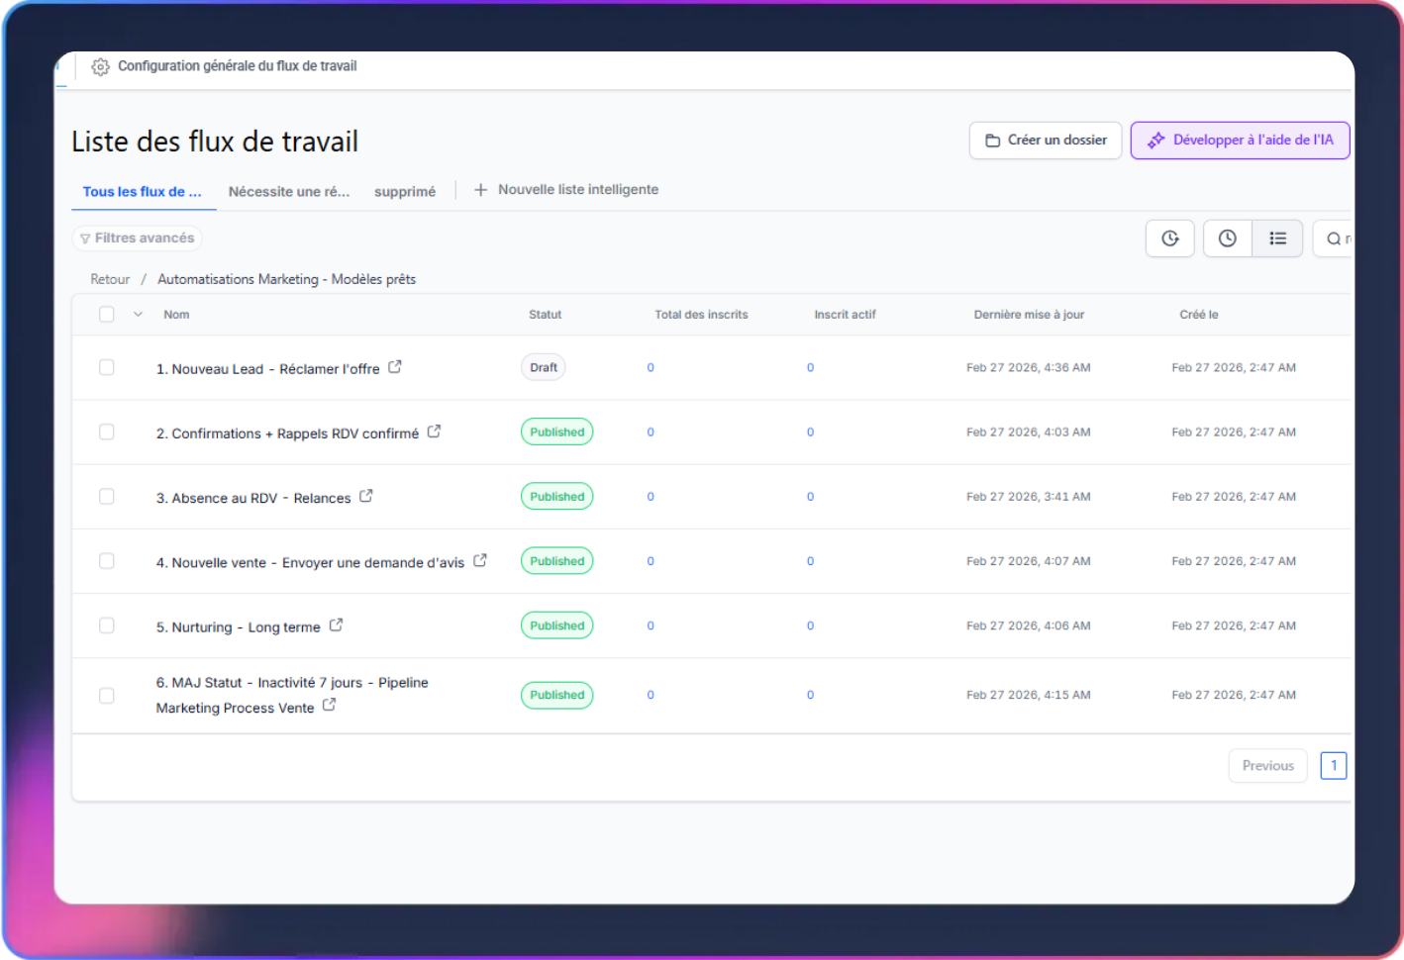The image size is (1404, 960).
Task: Switch to Nécessite une ré... tab
Action: point(288,192)
